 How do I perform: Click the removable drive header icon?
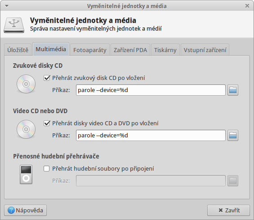coord(14,25)
